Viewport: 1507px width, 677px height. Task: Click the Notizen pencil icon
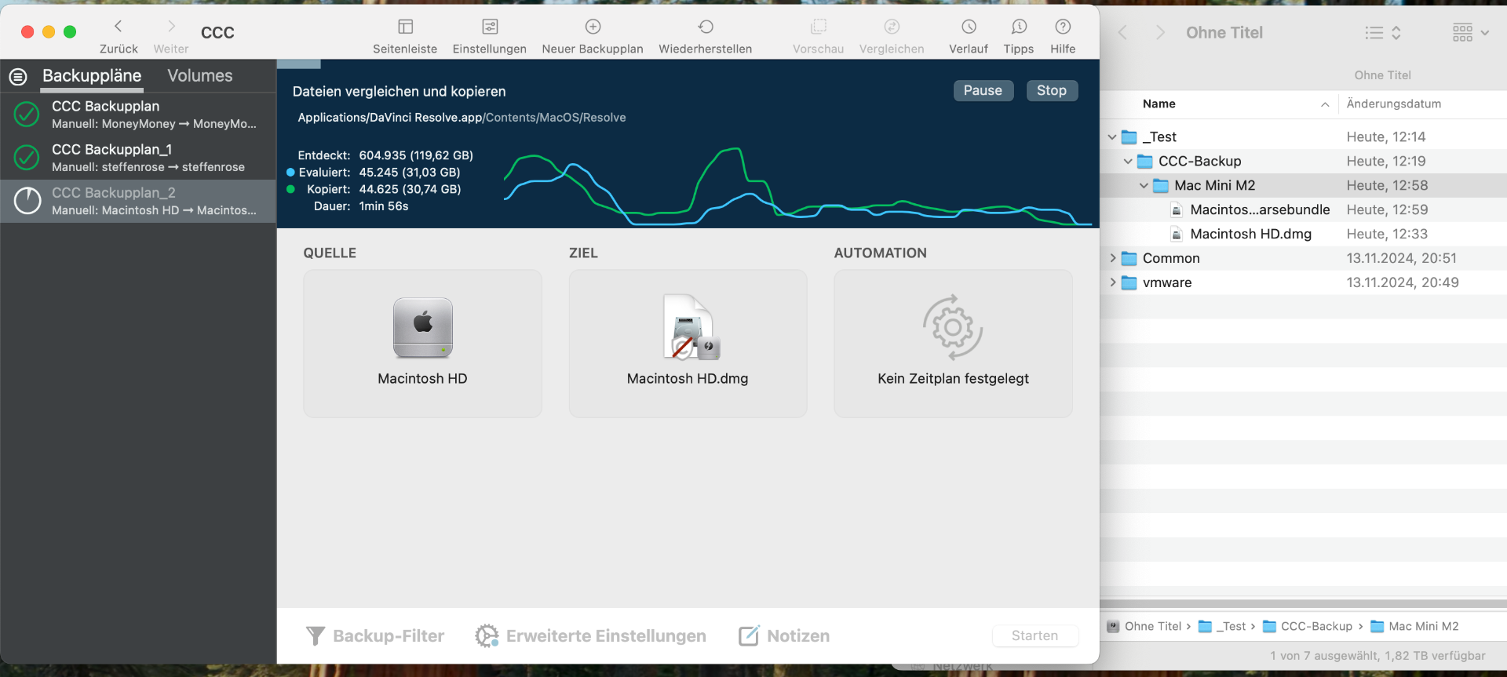749,635
